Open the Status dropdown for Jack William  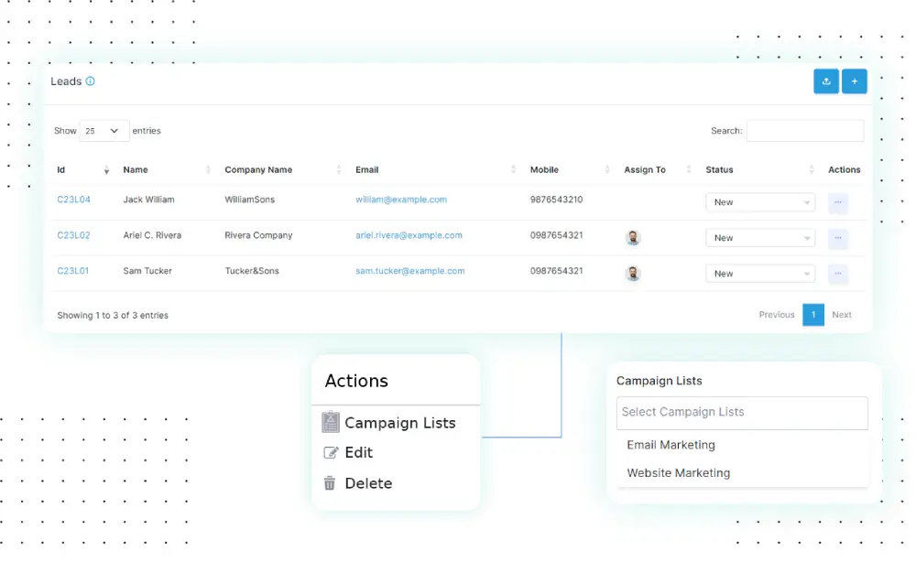point(760,202)
